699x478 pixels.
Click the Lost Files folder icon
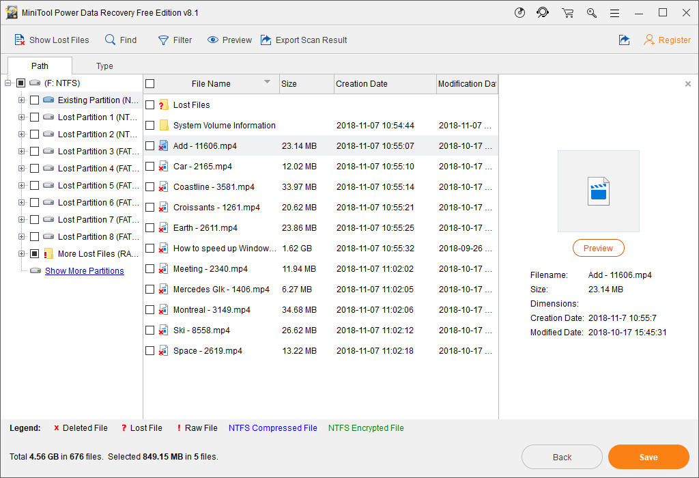[x=164, y=104]
